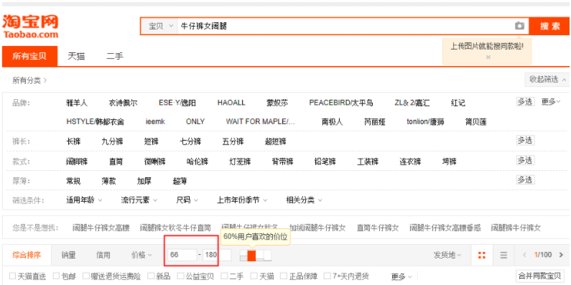Filter by brand tonlion/唐狮
The image size is (571, 285).
click(x=425, y=121)
